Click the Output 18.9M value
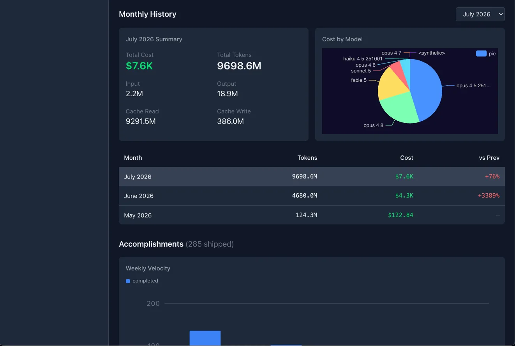 [x=228, y=94]
